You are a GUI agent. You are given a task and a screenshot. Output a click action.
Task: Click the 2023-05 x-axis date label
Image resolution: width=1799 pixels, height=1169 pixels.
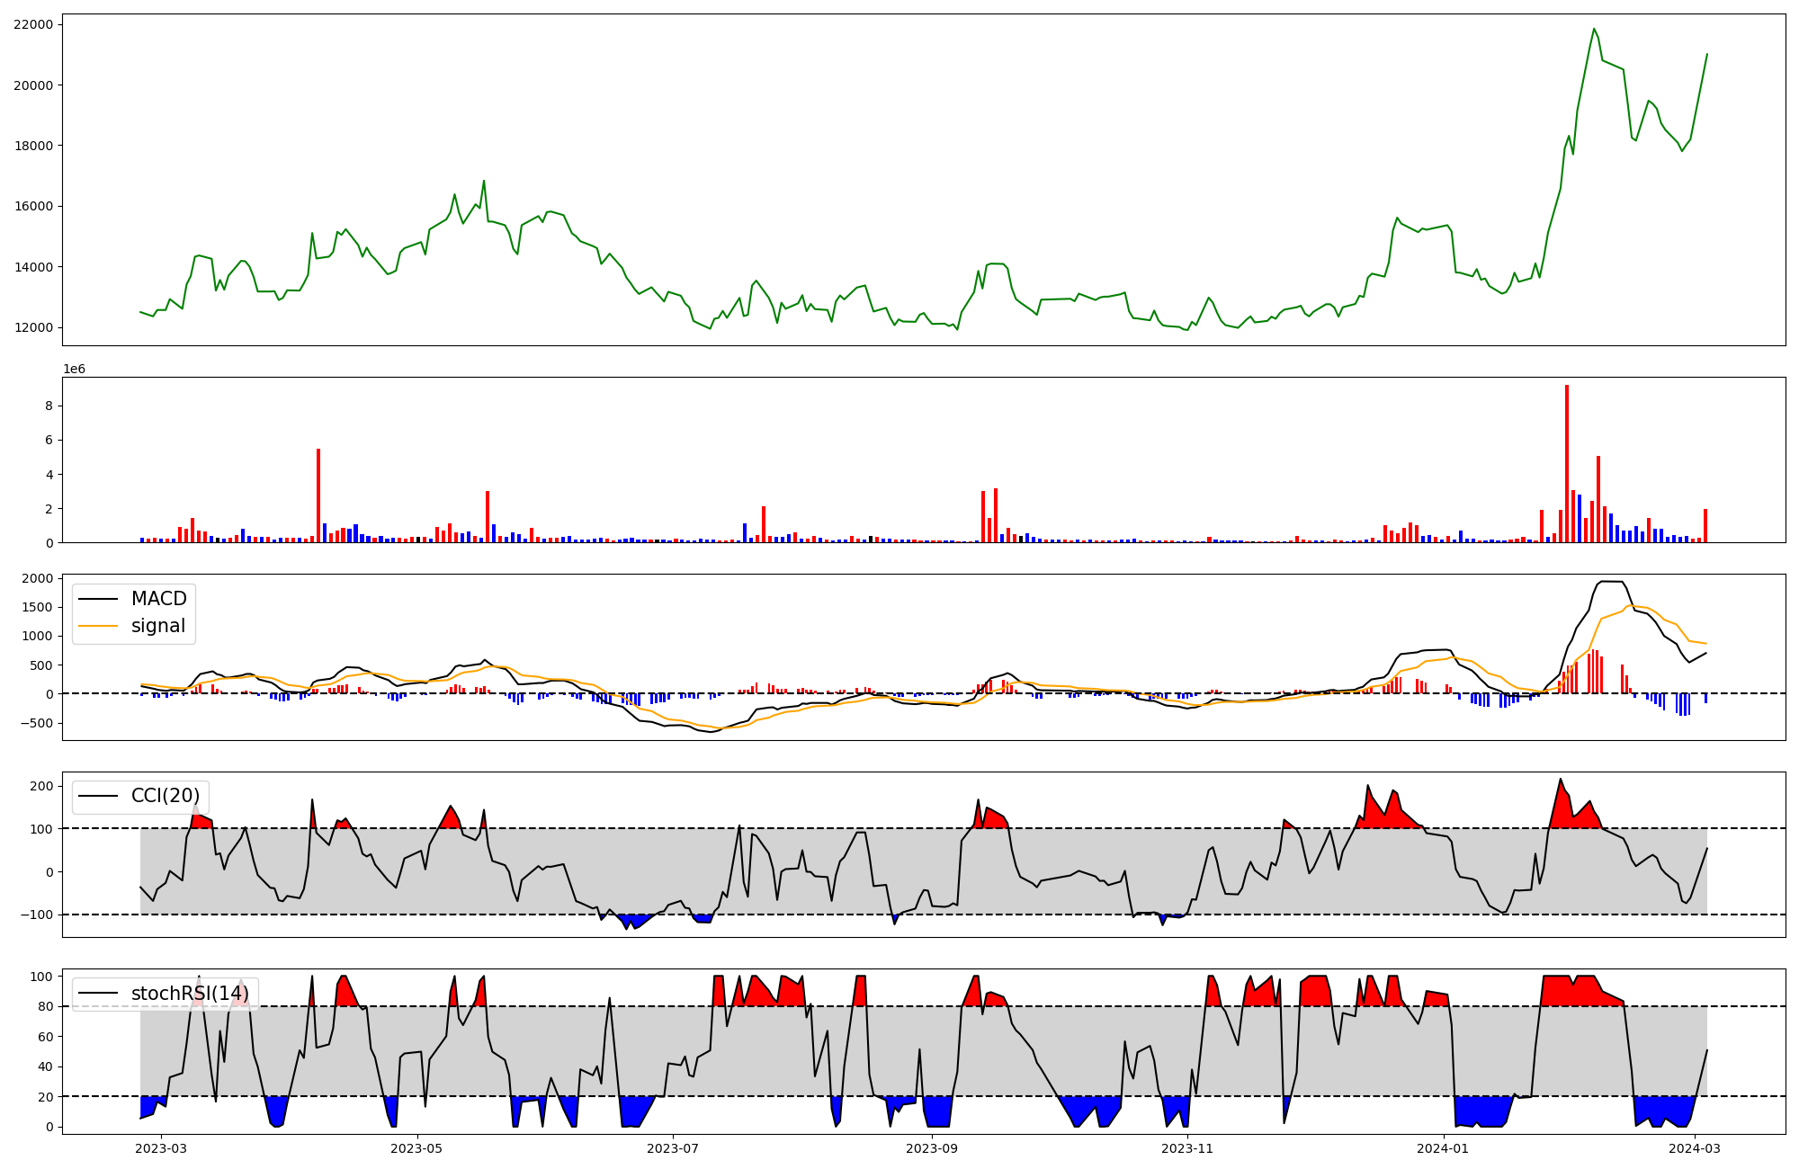[x=417, y=1148]
